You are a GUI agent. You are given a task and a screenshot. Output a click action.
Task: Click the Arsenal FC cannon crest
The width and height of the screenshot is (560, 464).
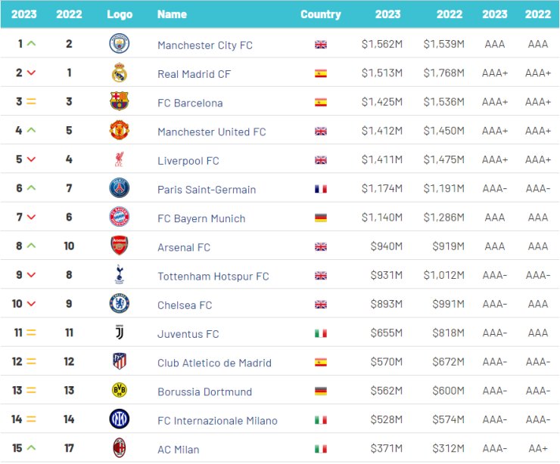coord(120,246)
